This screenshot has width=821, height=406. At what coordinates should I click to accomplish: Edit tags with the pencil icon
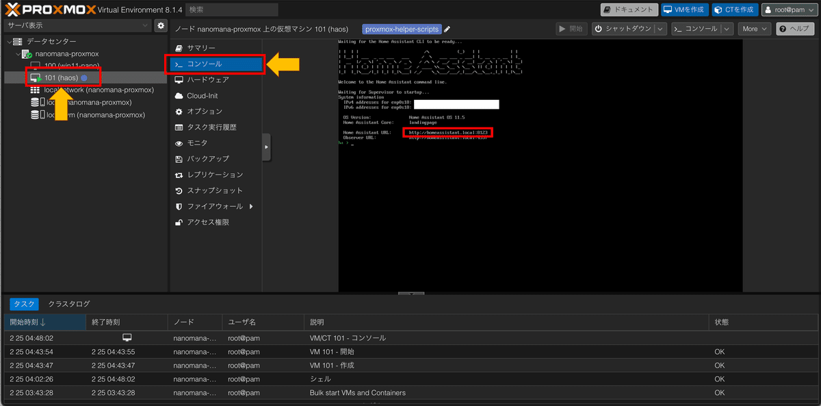[x=447, y=29]
